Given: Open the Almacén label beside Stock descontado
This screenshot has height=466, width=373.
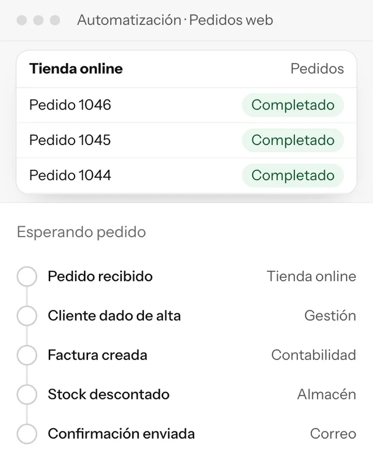Looking at the screenshot, I should 326,394.
